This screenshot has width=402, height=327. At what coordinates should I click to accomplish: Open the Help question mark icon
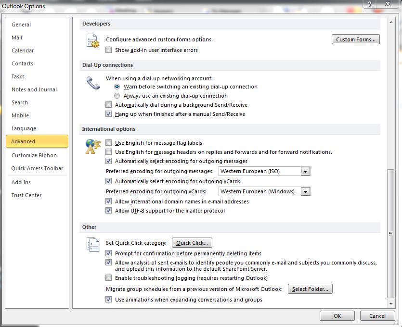click(369, 4)
